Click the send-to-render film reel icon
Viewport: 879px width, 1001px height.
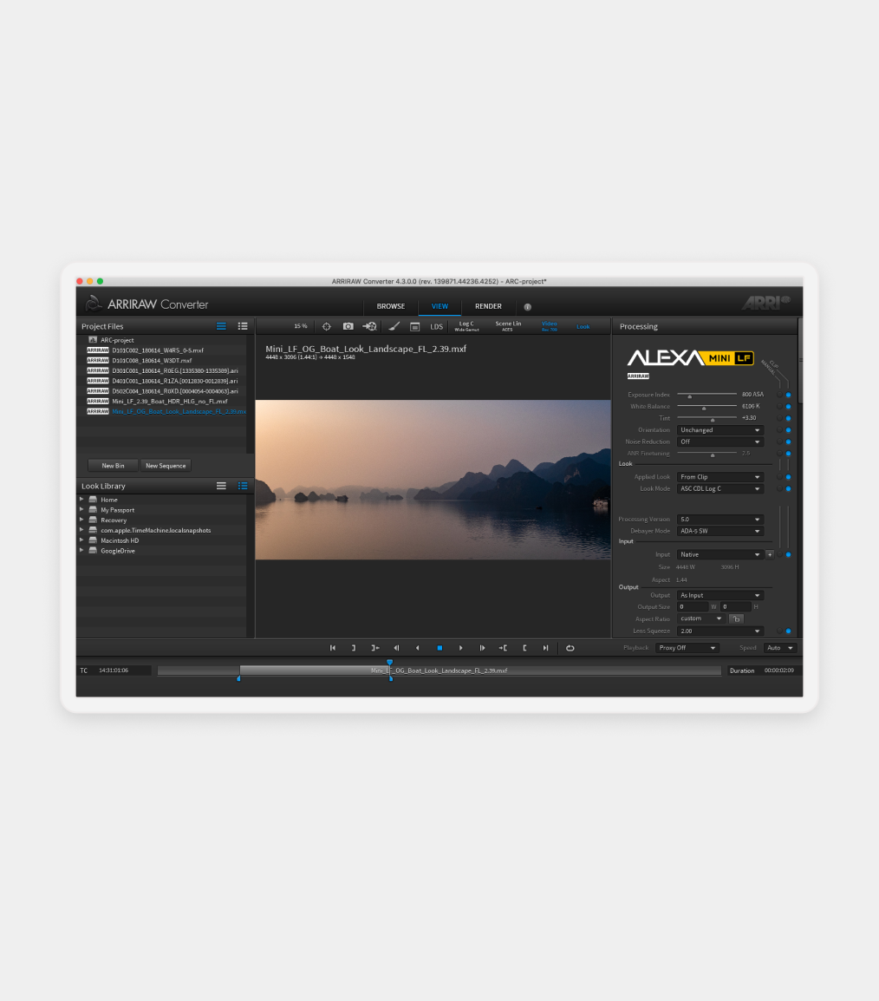click(x=370, y=326)
